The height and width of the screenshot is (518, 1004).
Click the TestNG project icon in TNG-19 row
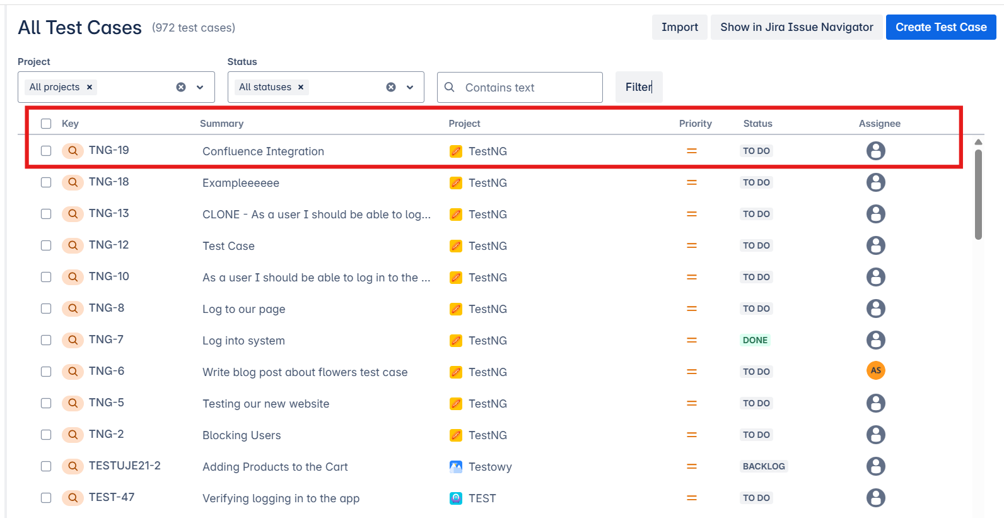(456, 151)
